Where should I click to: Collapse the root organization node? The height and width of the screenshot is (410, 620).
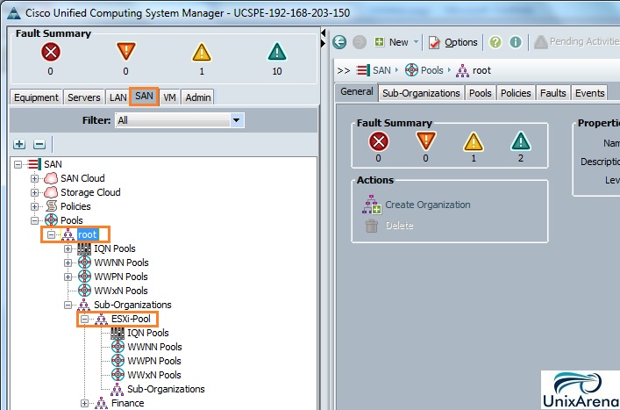pos(52,234)
